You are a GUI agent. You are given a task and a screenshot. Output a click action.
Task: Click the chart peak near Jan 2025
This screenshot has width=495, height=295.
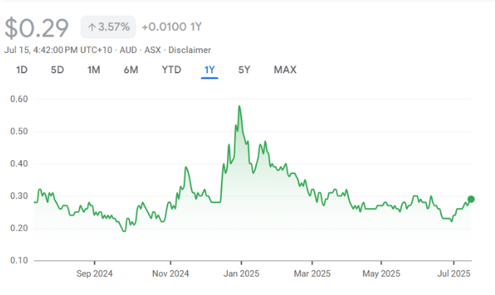tap(239, 106)
